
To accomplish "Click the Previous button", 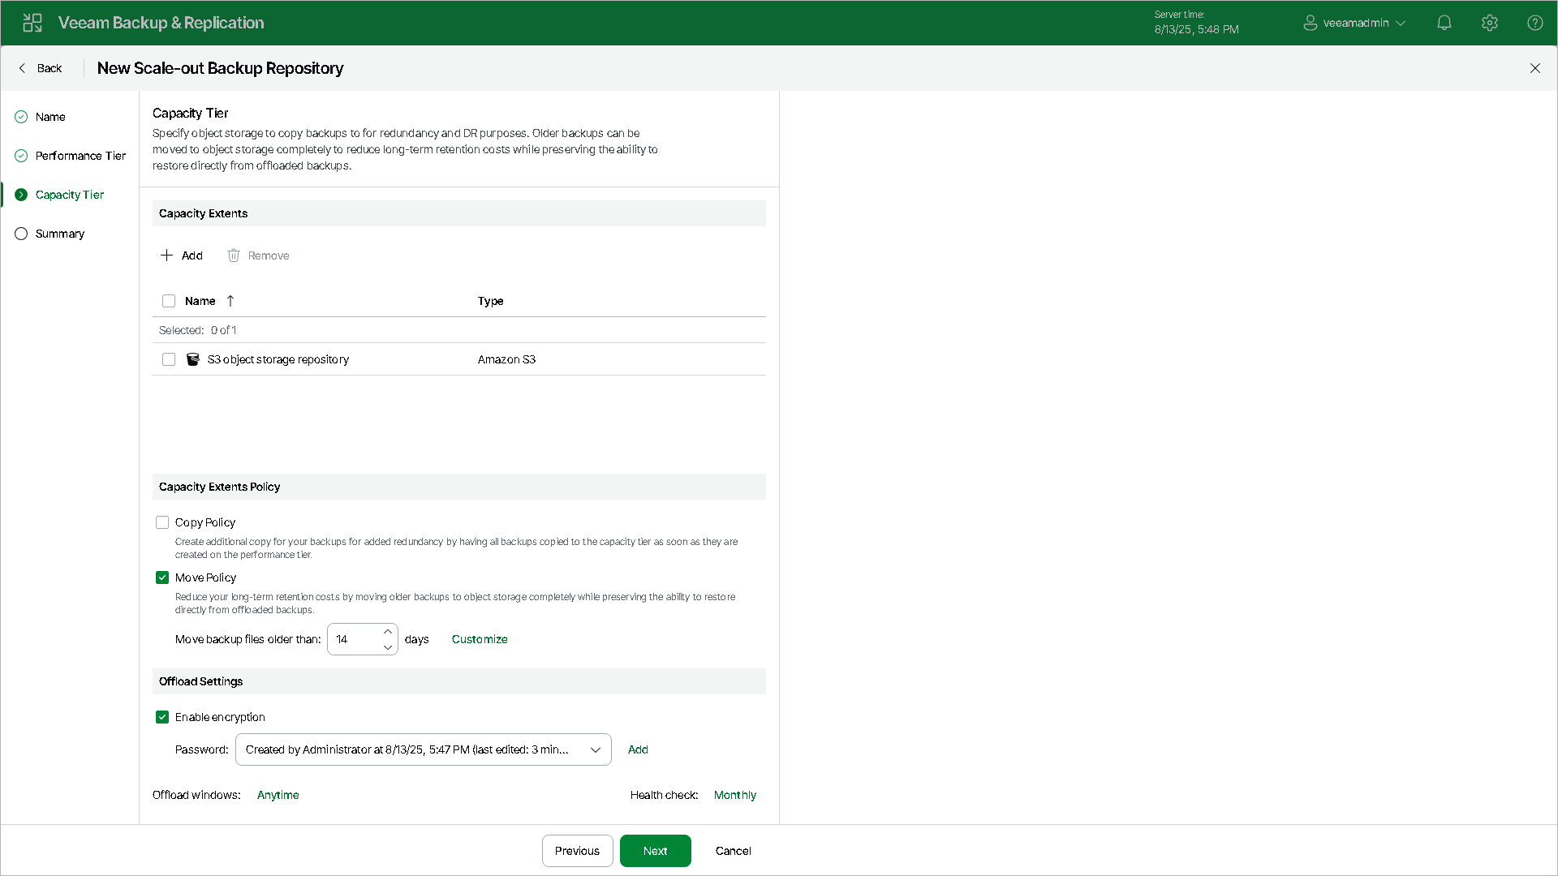I will pos(578,851).
